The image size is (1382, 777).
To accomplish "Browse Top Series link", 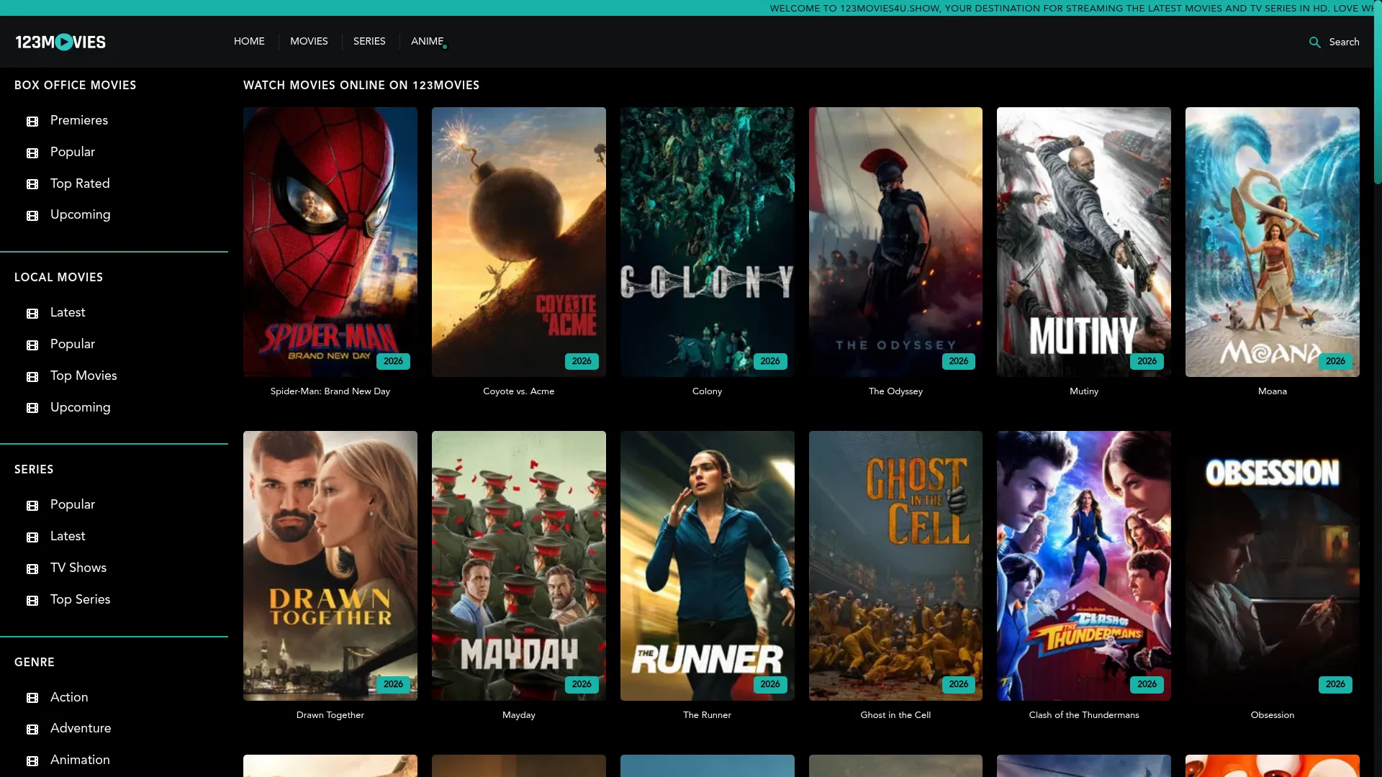I will pos(80,599).
